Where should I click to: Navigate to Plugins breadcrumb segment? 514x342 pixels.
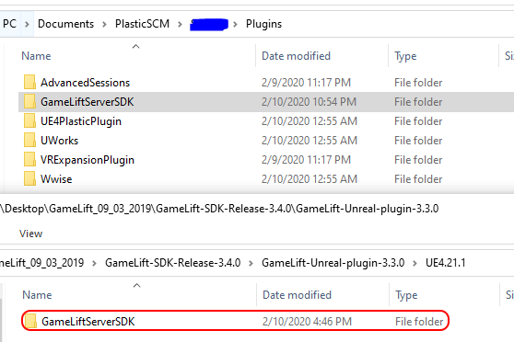263,24
